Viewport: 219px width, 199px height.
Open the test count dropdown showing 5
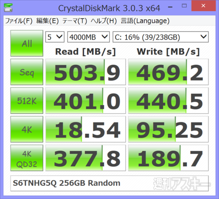[x=55, y=37]
